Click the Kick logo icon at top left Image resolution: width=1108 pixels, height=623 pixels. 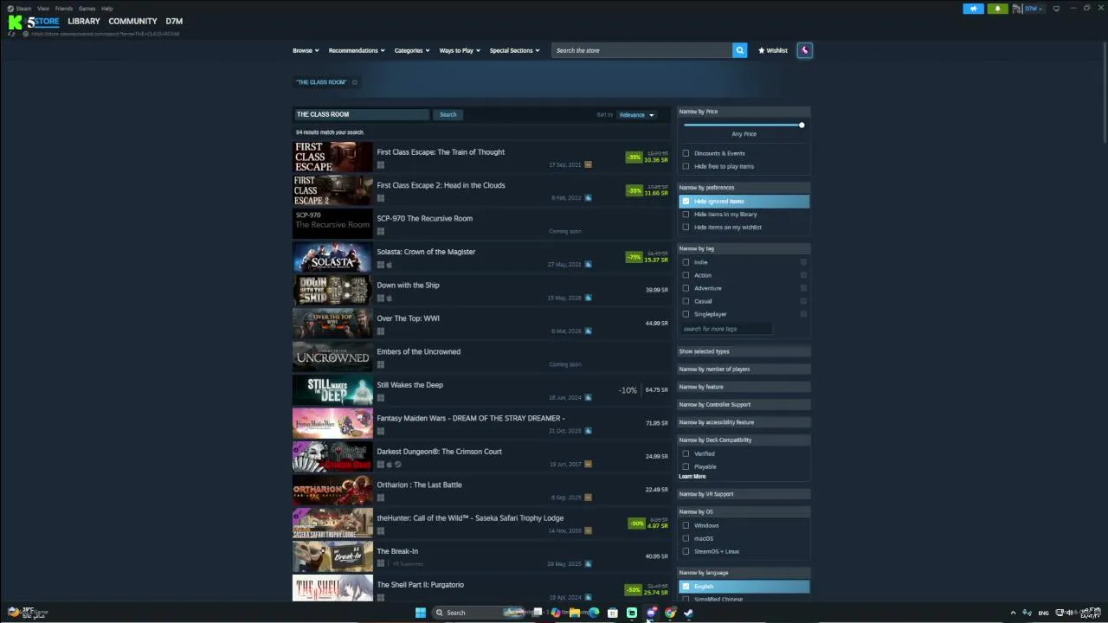[x=15, y=22]
